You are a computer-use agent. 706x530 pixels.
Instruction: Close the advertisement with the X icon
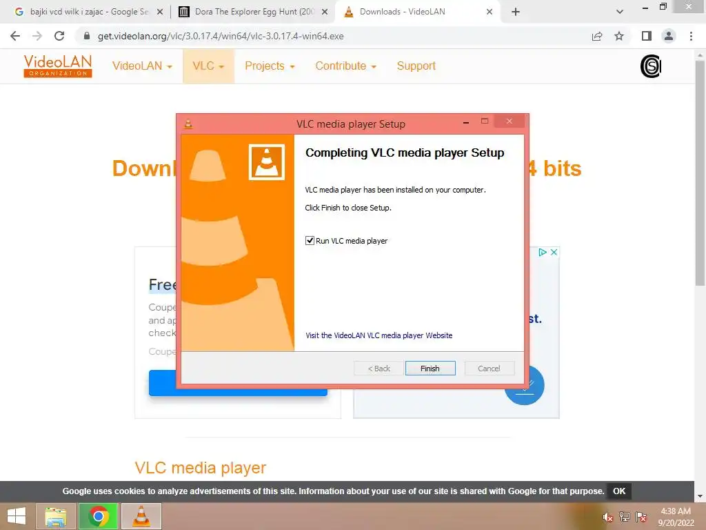[x=554, y=253]
